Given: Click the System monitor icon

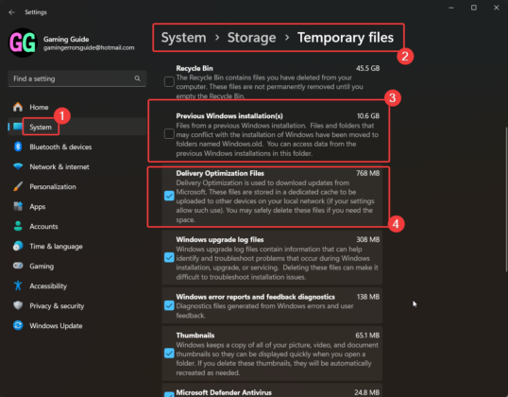Looking at the screenshot, I should tap(18, 127).
